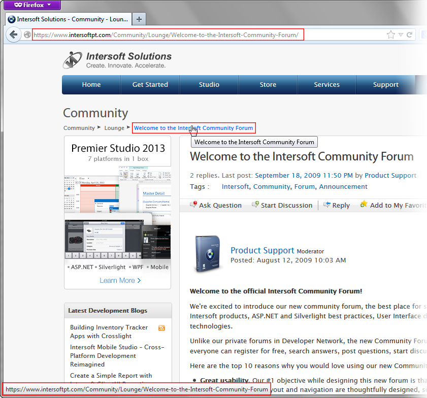Open Building Inventory Tracker Apps blog post

point(109,331)
